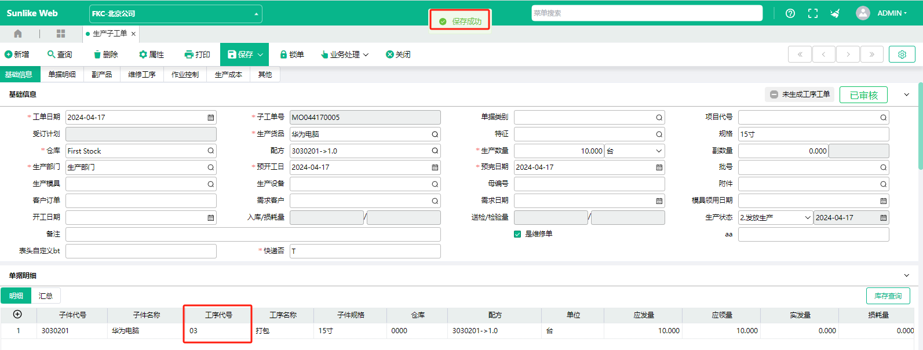This screenshot has width=923, height=350.
Task: Click the 备注 input field
Action: click(x=253, y=234)
